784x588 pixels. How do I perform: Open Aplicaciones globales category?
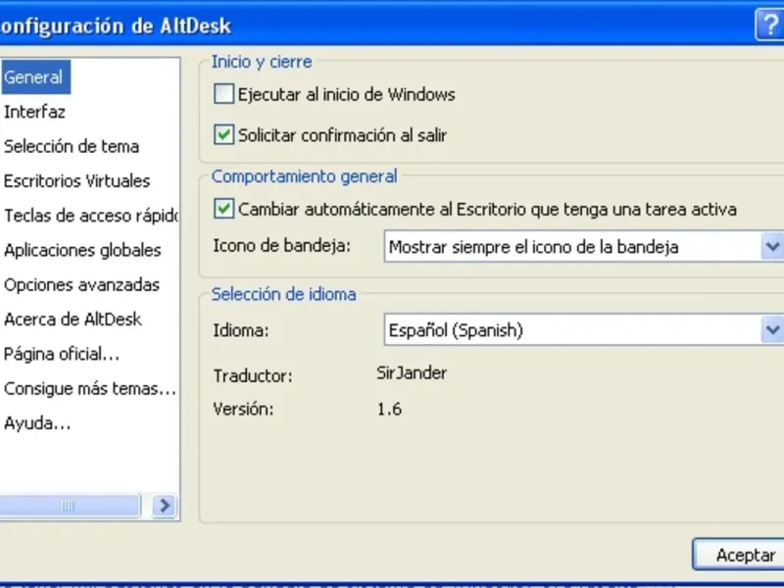pos(82,250)
